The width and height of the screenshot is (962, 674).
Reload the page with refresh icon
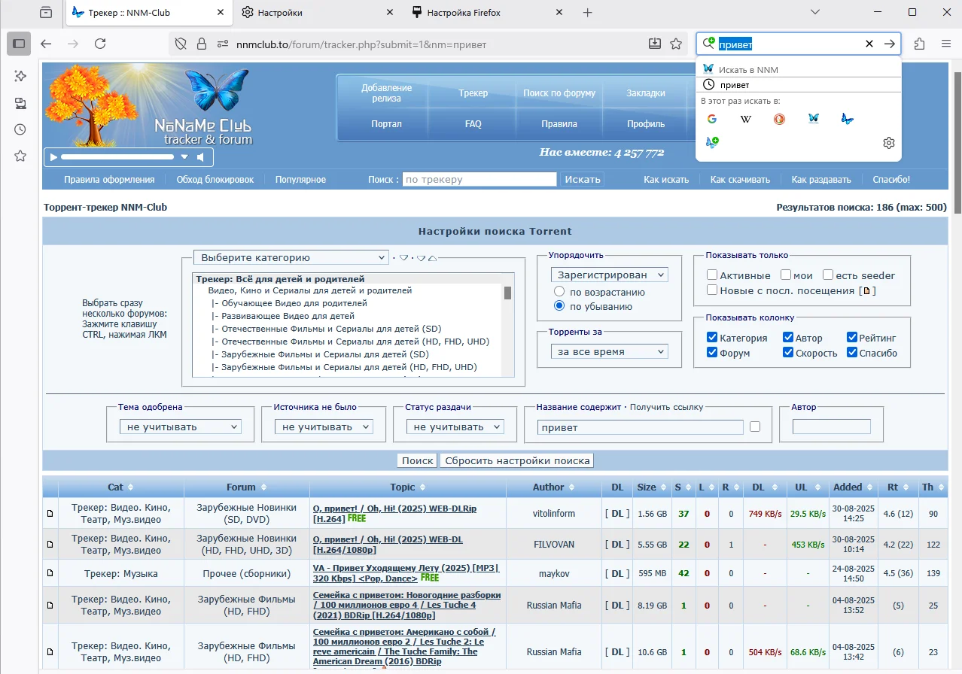click(100, 44)
